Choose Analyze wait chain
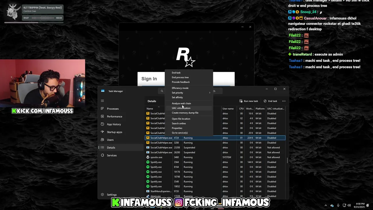The image size is (373, 210). [181, 104]
